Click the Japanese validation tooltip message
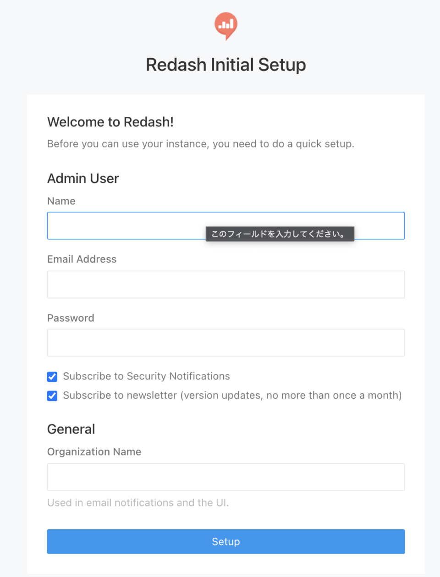 pos(280,234)
